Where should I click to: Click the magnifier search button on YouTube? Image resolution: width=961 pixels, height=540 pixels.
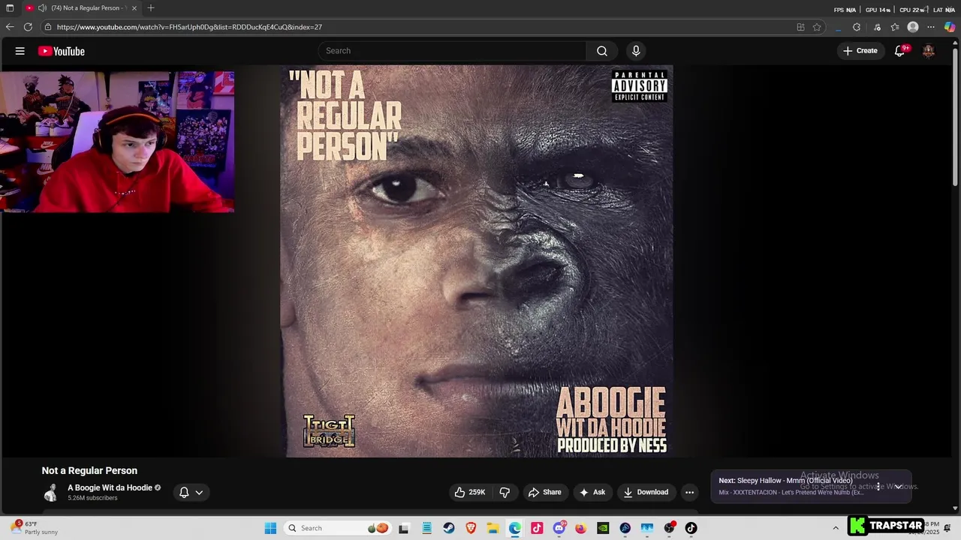[602, 51]
